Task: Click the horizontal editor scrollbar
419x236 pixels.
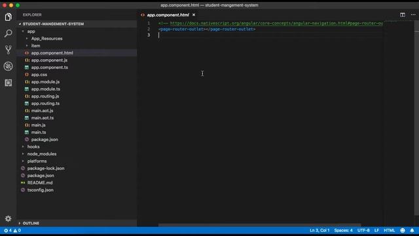Action: pos(259,225)
